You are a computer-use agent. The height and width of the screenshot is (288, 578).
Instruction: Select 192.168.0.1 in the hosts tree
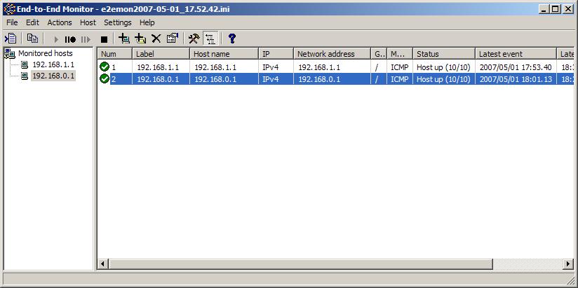[x=53, y=76]
